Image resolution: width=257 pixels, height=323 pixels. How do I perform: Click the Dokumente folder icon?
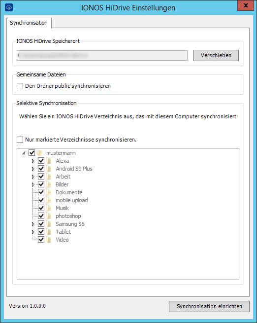[x=49, y=192]
